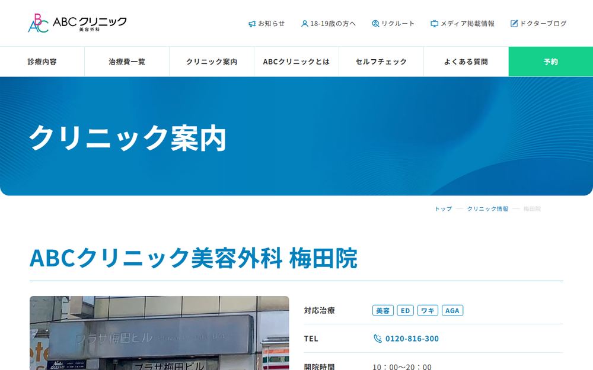
Task: Click the プラザ梅田ビル building photo
Action: (x=159, y=333)
